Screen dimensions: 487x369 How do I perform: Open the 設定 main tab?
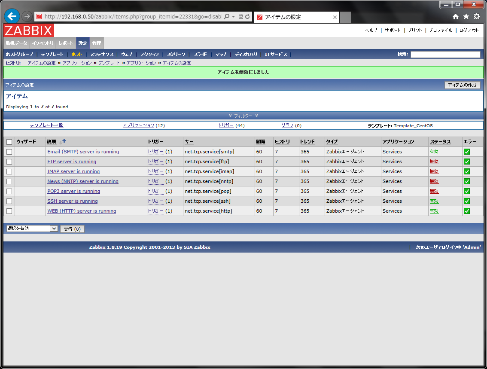[83, 43]
